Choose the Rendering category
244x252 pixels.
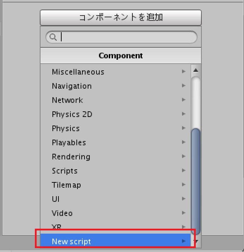[x=71, y=157]
